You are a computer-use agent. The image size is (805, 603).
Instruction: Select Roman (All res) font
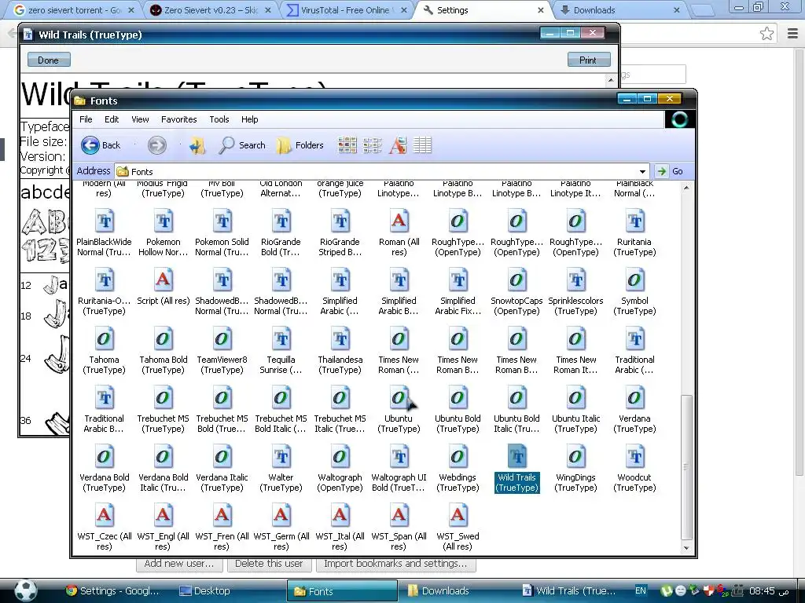click(399, 232)
